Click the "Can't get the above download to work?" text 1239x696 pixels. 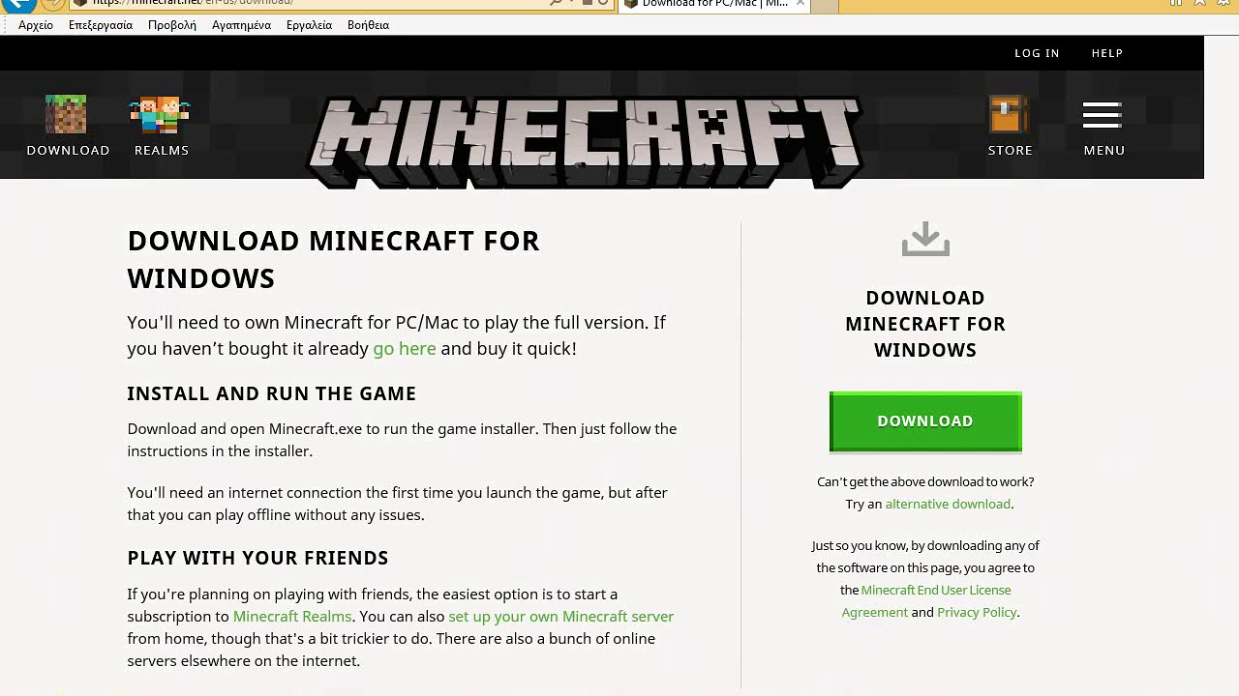tap(925, 481)
